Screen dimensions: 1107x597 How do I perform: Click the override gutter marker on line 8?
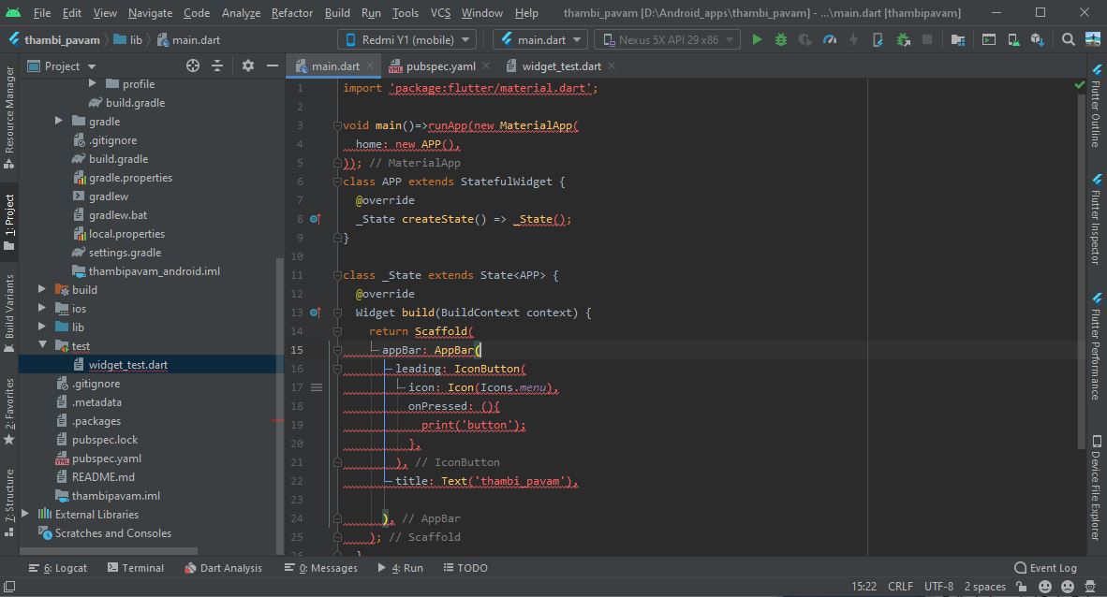pos(315,219)
